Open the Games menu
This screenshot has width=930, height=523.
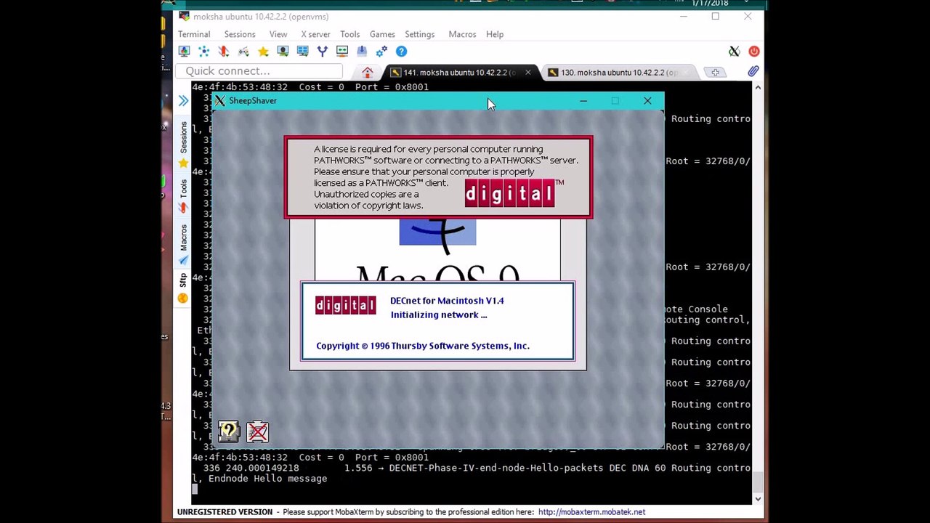click(x=382, y=34)
